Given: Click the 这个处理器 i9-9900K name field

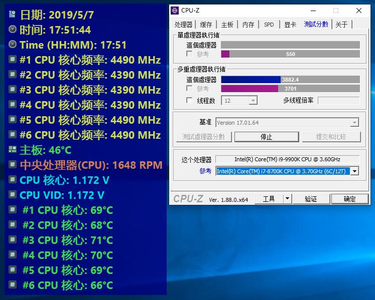Looking at the screenshot, I should tap(288, 159).
